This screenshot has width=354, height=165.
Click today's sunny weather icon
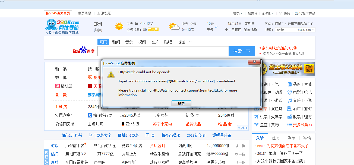tap(119, 26)
